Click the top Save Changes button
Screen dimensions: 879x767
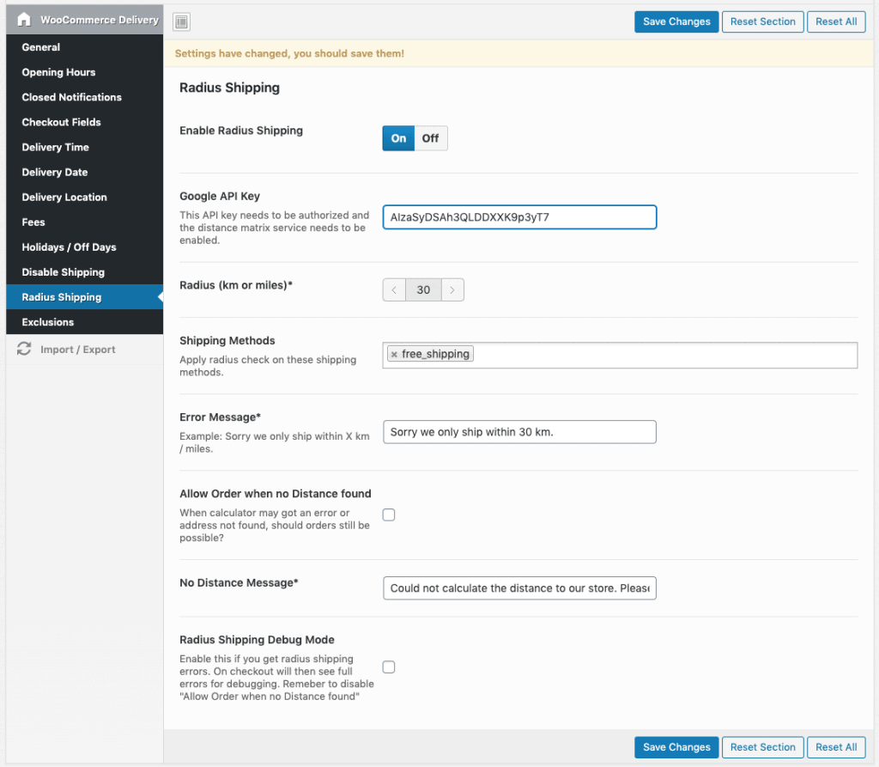pyautogui.click(x=676, y=21)
